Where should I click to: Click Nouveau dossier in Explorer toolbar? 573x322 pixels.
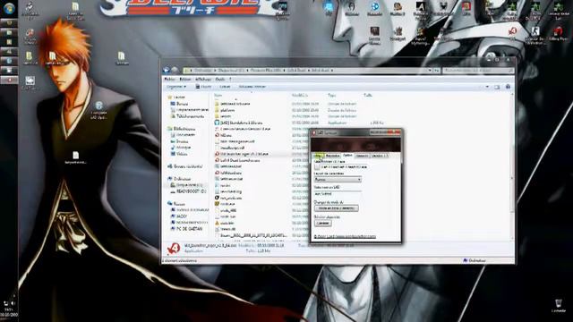tap(252, 87)
